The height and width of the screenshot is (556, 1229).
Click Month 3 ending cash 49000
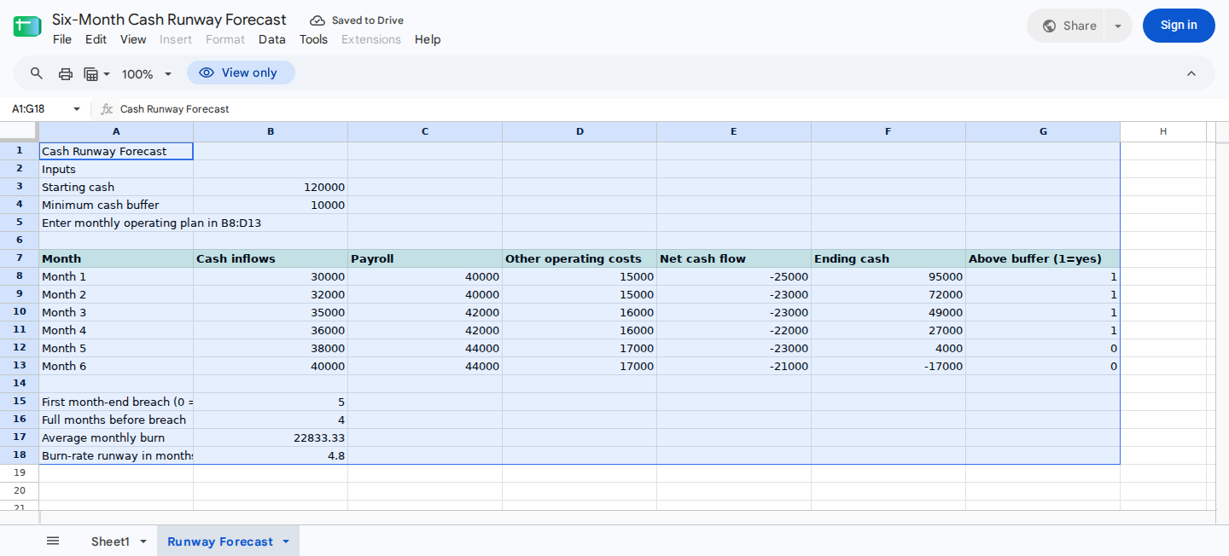[888, 312]
